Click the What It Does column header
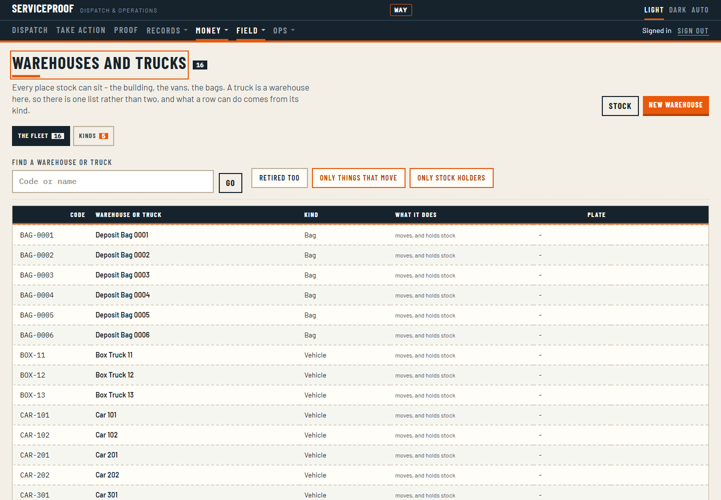Image resolution: width=721 pixels, height=500 pixels. (416, 215)
